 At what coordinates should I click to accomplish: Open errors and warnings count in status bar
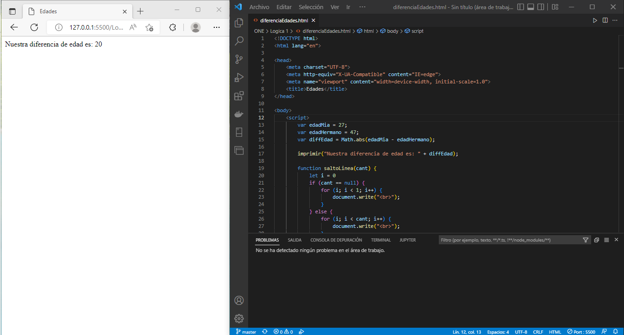283,332
